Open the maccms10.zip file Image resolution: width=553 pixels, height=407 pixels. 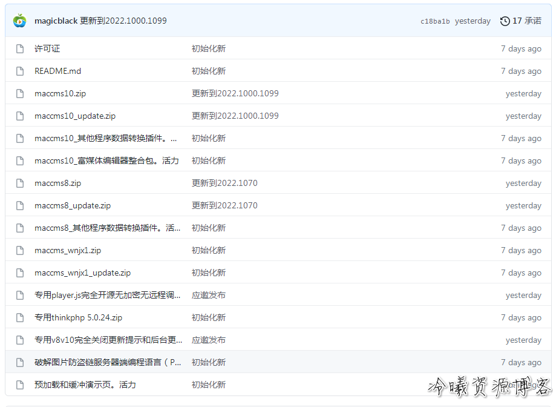[x=61, y=93]
